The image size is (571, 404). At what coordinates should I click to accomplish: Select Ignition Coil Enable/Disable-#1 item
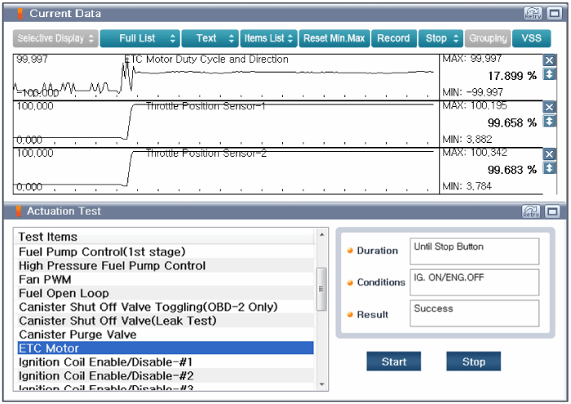click(166, 362)
